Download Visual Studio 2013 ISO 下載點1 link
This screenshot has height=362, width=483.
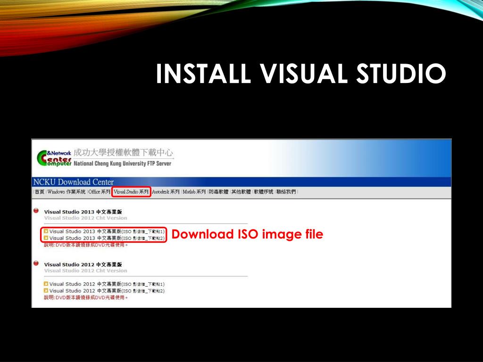(107, 231)
